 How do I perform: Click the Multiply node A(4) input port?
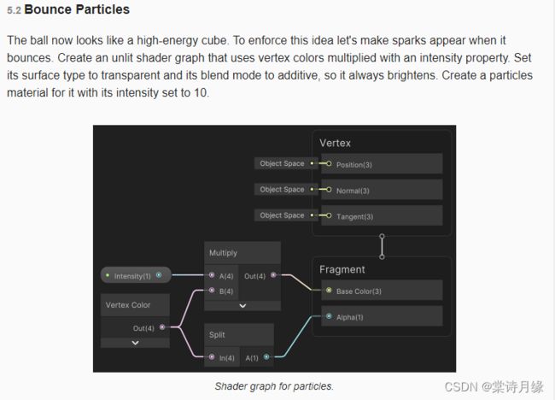click(212, 274)
